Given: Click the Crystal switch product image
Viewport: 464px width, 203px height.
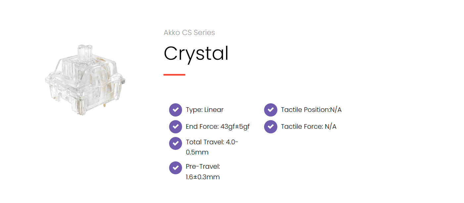Looking at the screenshot, I should 85,81.
